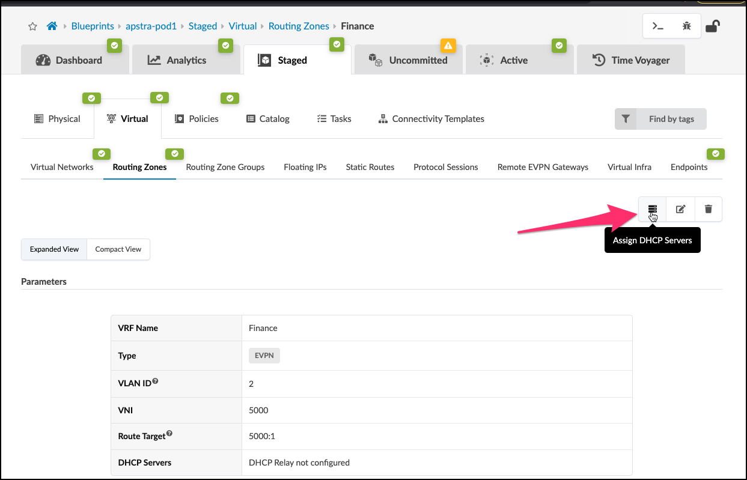Delete routing zone with trash icon

(708, 209)
